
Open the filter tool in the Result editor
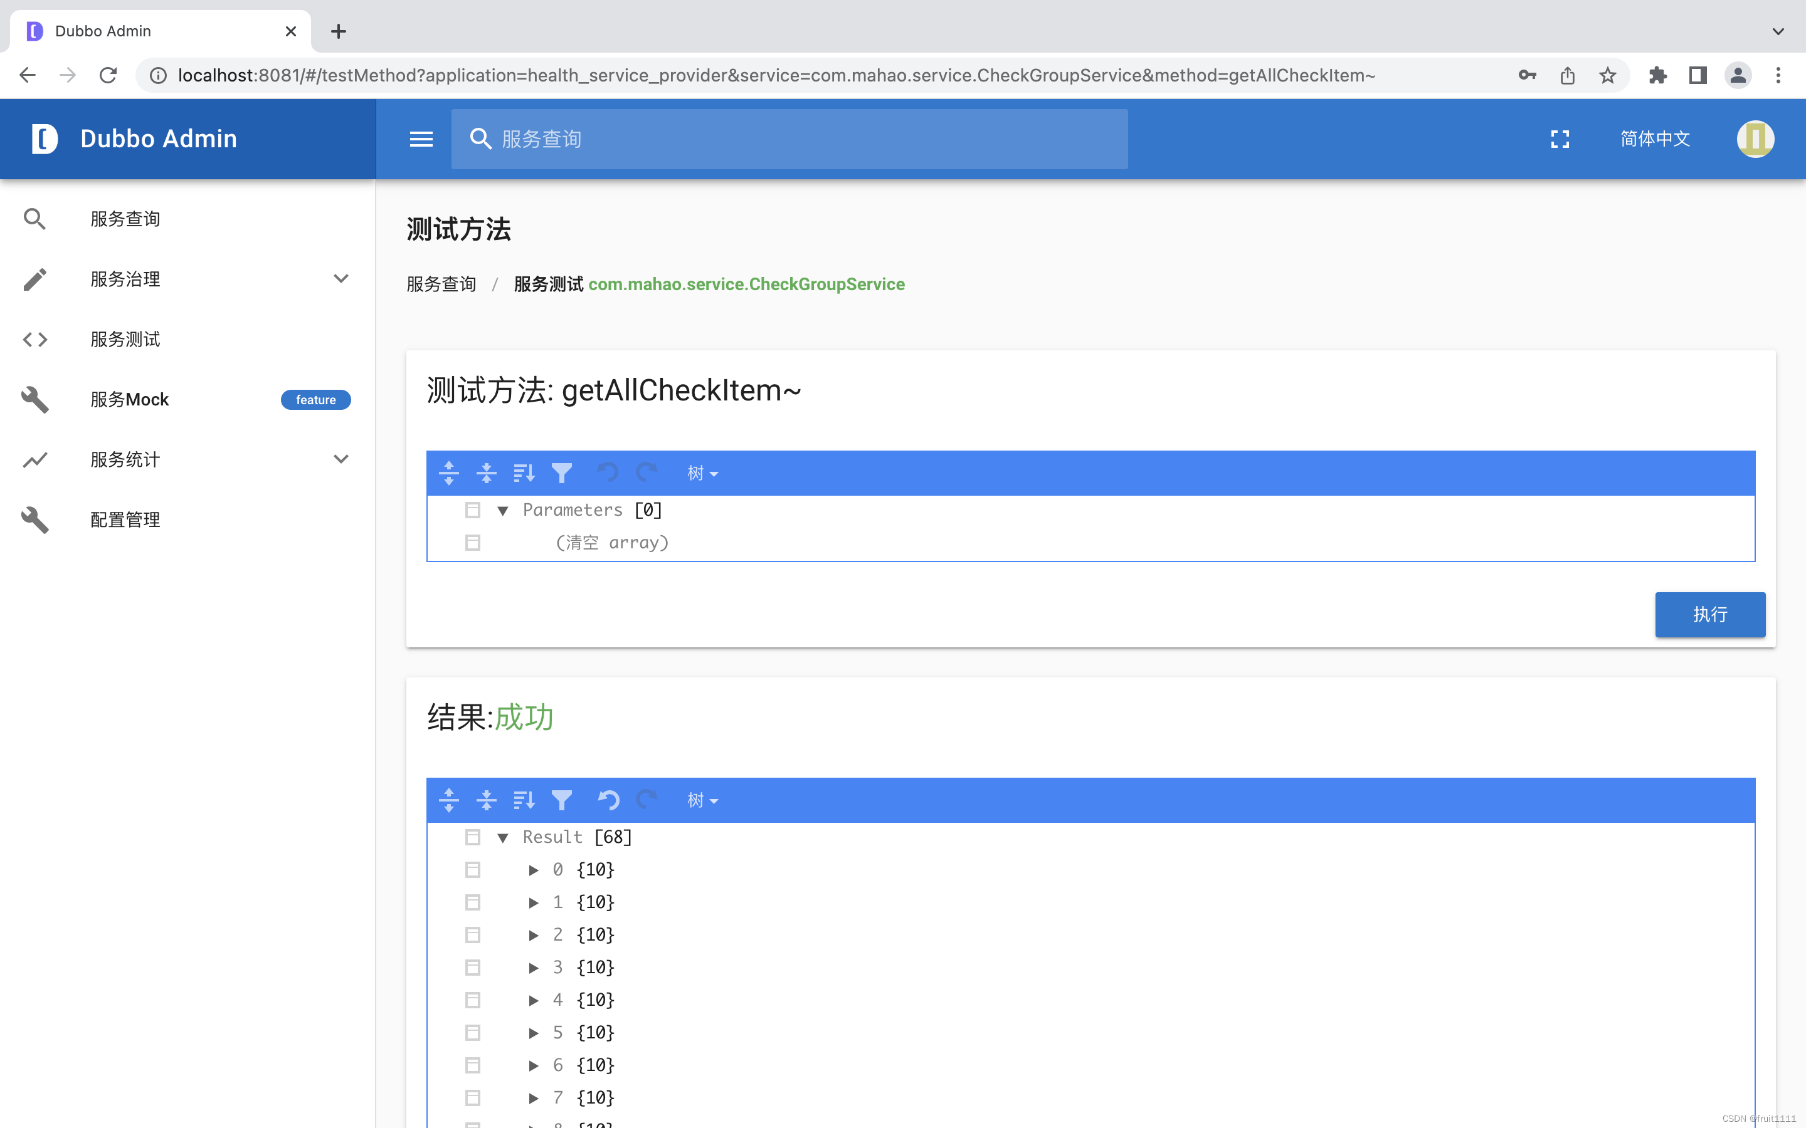(x=562, y=800)
